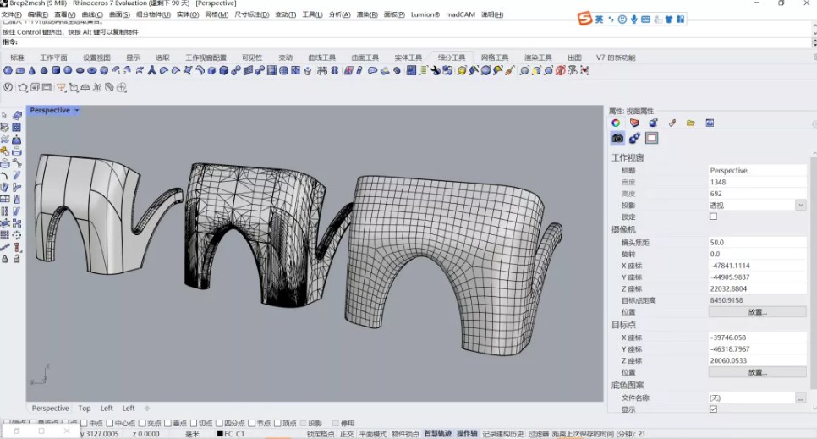Open the color wheel properties icon
Viewport: 817px width, 439px height.
click(616, 123)
